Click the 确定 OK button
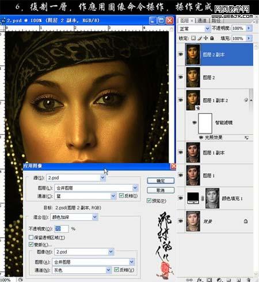 [x=161, y=181]
